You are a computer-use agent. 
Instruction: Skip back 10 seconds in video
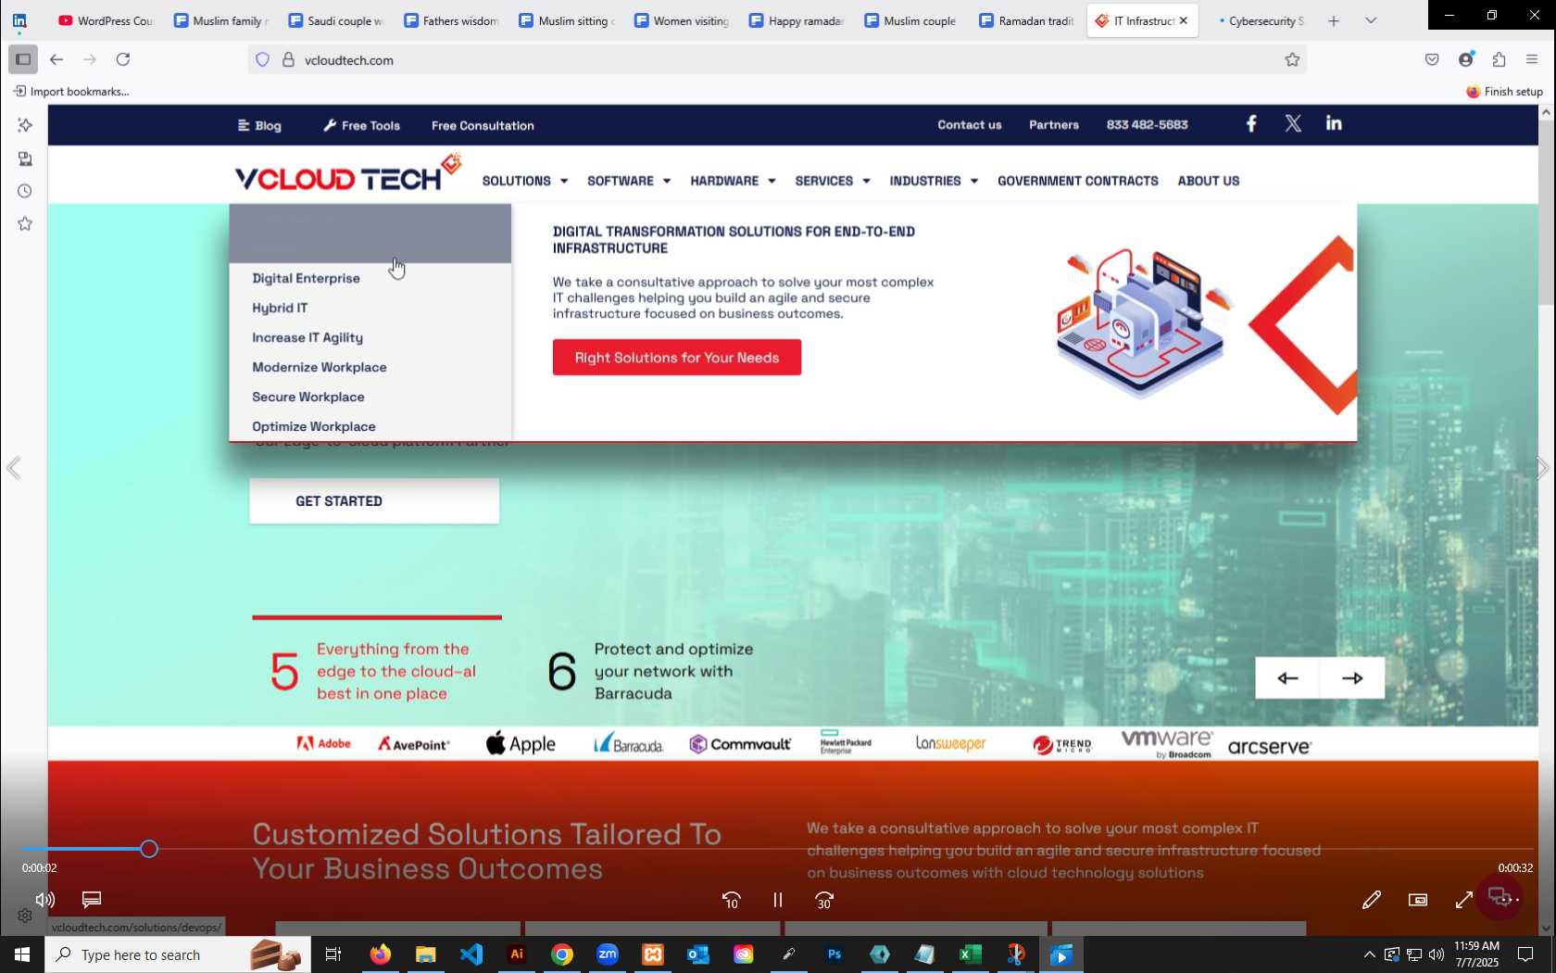731,900
